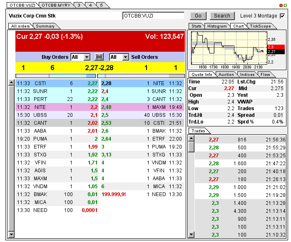Click the Trades list scroll-up arrow
The height and width of the screenshot is (242, 291).
192,139
